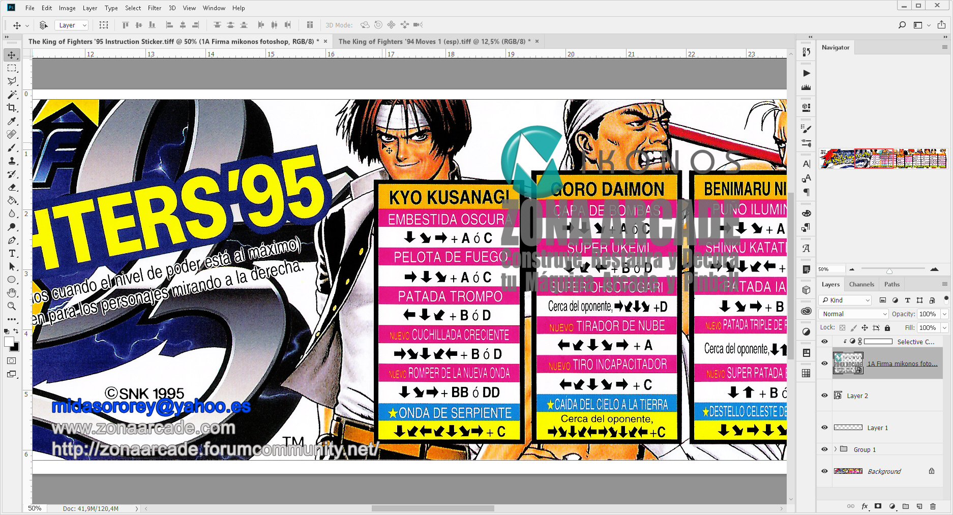Select the Horizontal Type tool
The height and width of the screenshot is (515, 953).
12,253
